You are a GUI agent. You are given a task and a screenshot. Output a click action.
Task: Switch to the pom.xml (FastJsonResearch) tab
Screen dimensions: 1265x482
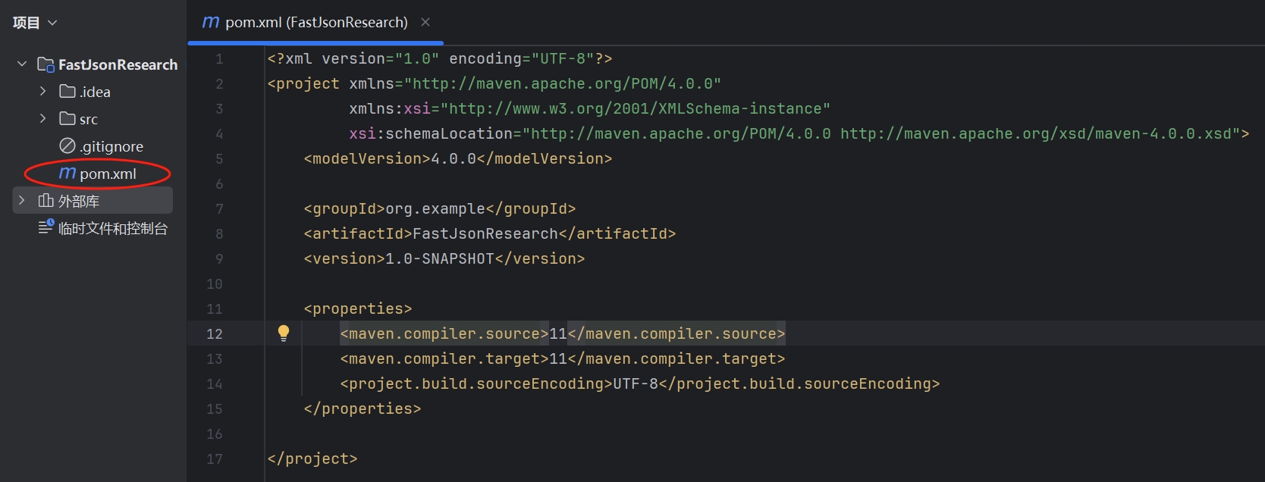coord(315,23)
